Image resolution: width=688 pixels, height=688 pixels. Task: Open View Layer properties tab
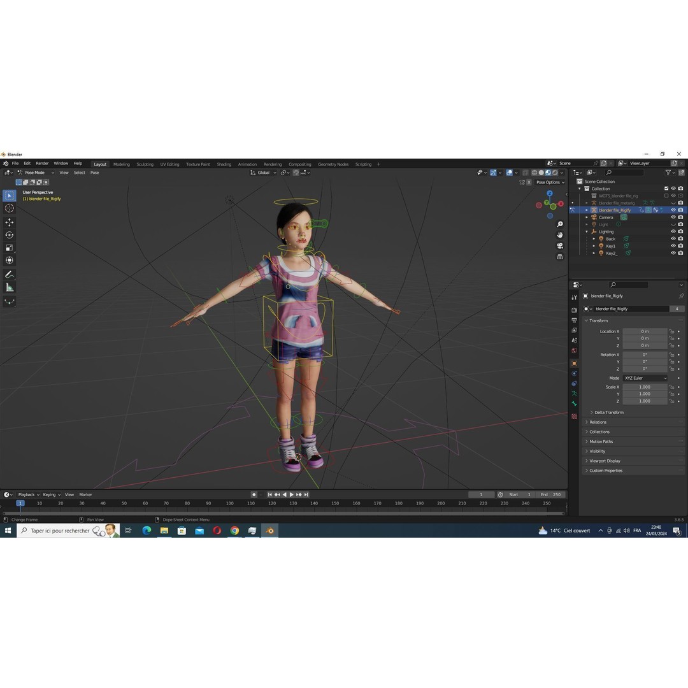tap(574, 331)
